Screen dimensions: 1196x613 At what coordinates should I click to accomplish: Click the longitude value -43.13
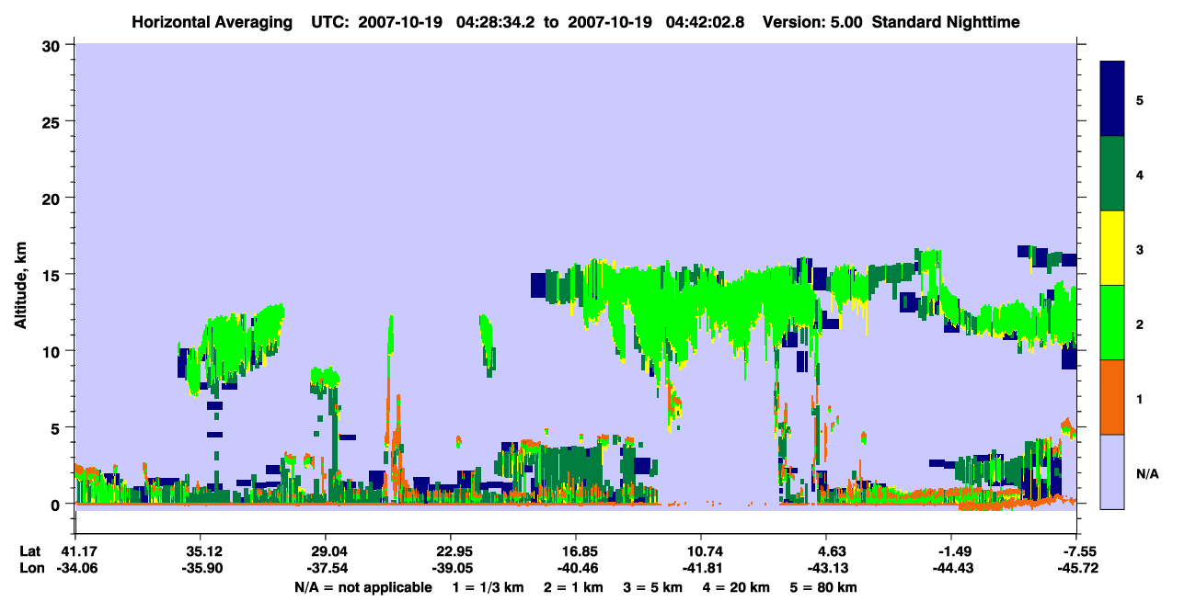click(x=826, y=569)
